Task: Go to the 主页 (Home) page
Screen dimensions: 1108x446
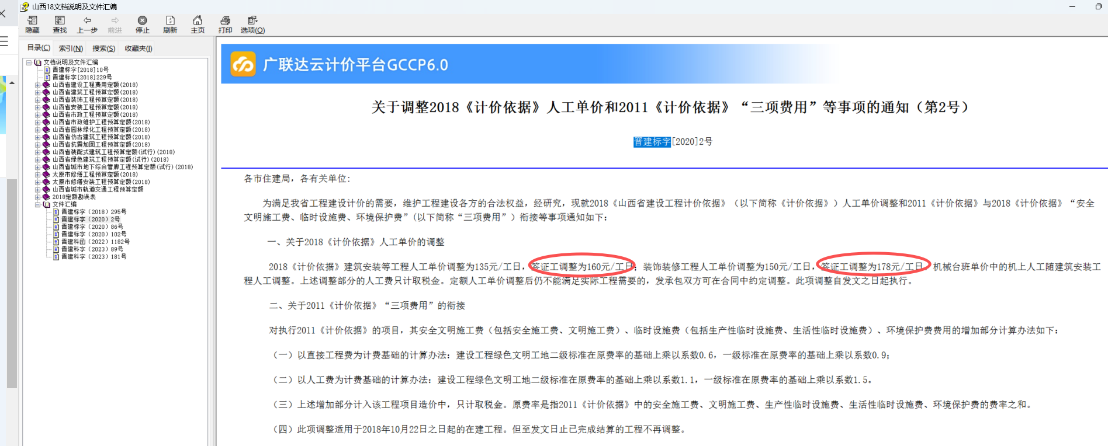Action: click(x=198, y=25)
